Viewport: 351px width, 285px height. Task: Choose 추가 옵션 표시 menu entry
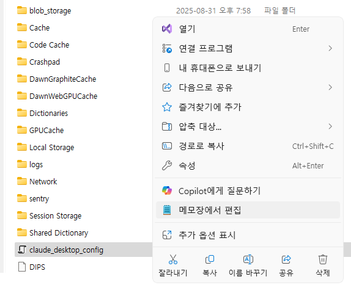(x=248, y=235)
